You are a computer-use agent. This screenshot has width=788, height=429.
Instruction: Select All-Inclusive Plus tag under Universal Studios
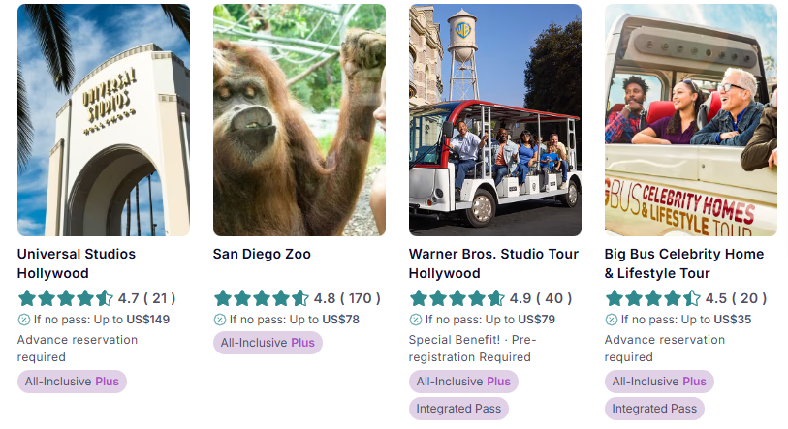pos(72,382)
